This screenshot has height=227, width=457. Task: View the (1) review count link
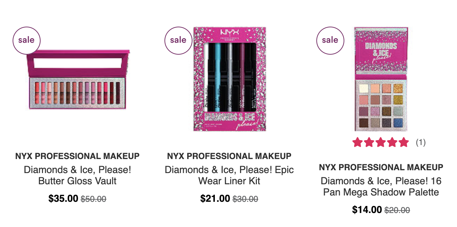421,143
